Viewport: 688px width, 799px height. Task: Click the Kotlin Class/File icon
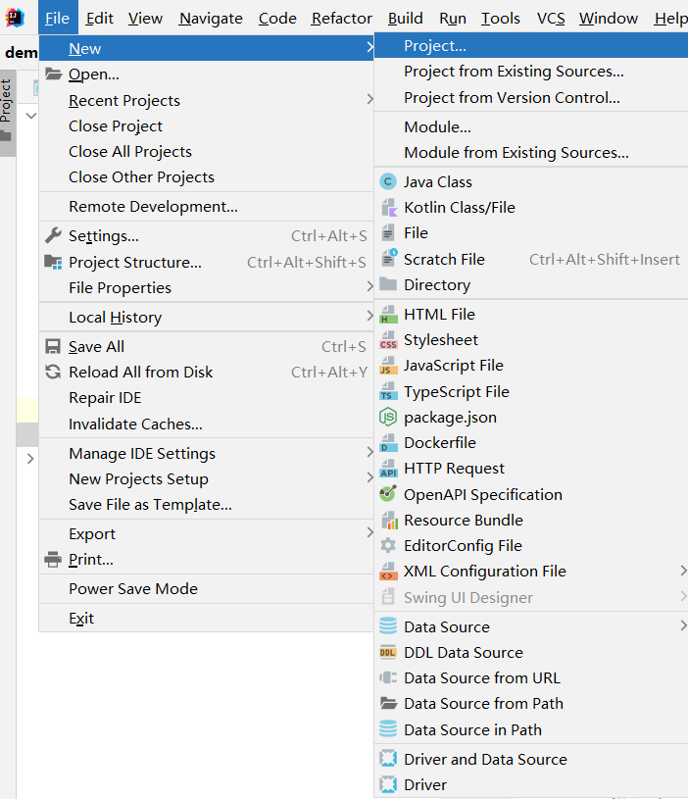[x=388, y=207]
